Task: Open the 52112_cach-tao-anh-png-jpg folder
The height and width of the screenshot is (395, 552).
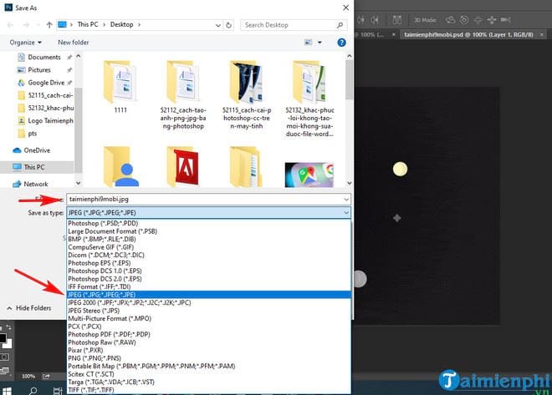Action: [183, 95]
